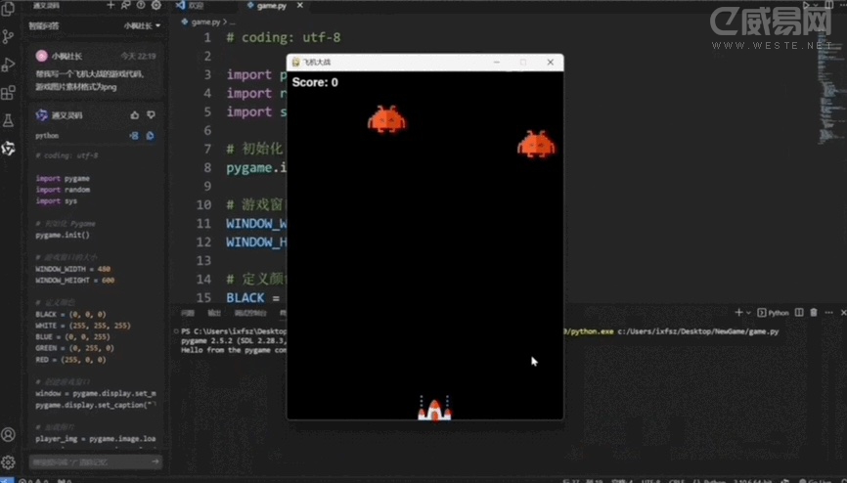The height and width of the screenshot is (483, 847).
Task: Click game.py in the breadcrumb path
Action: click(205, 21)
